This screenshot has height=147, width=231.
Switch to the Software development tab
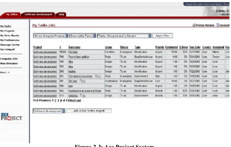[38, 14]
